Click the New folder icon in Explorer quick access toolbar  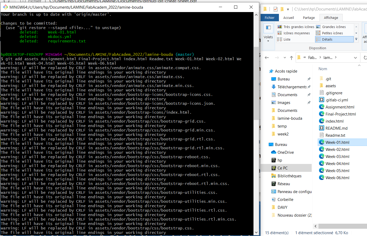[282, 9]
